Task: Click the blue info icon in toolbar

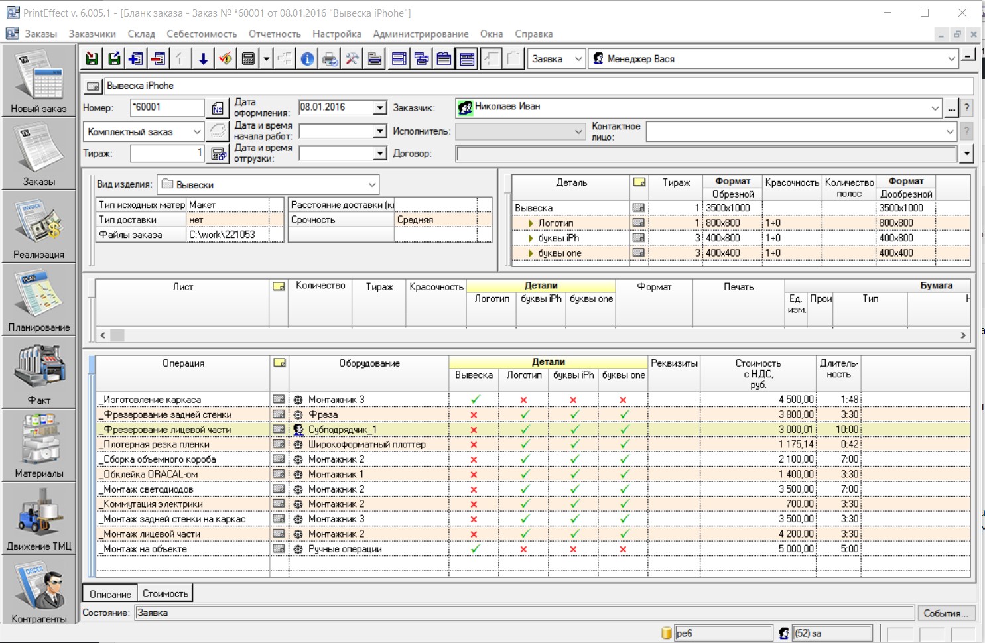Action: click(x=308, y=59)
